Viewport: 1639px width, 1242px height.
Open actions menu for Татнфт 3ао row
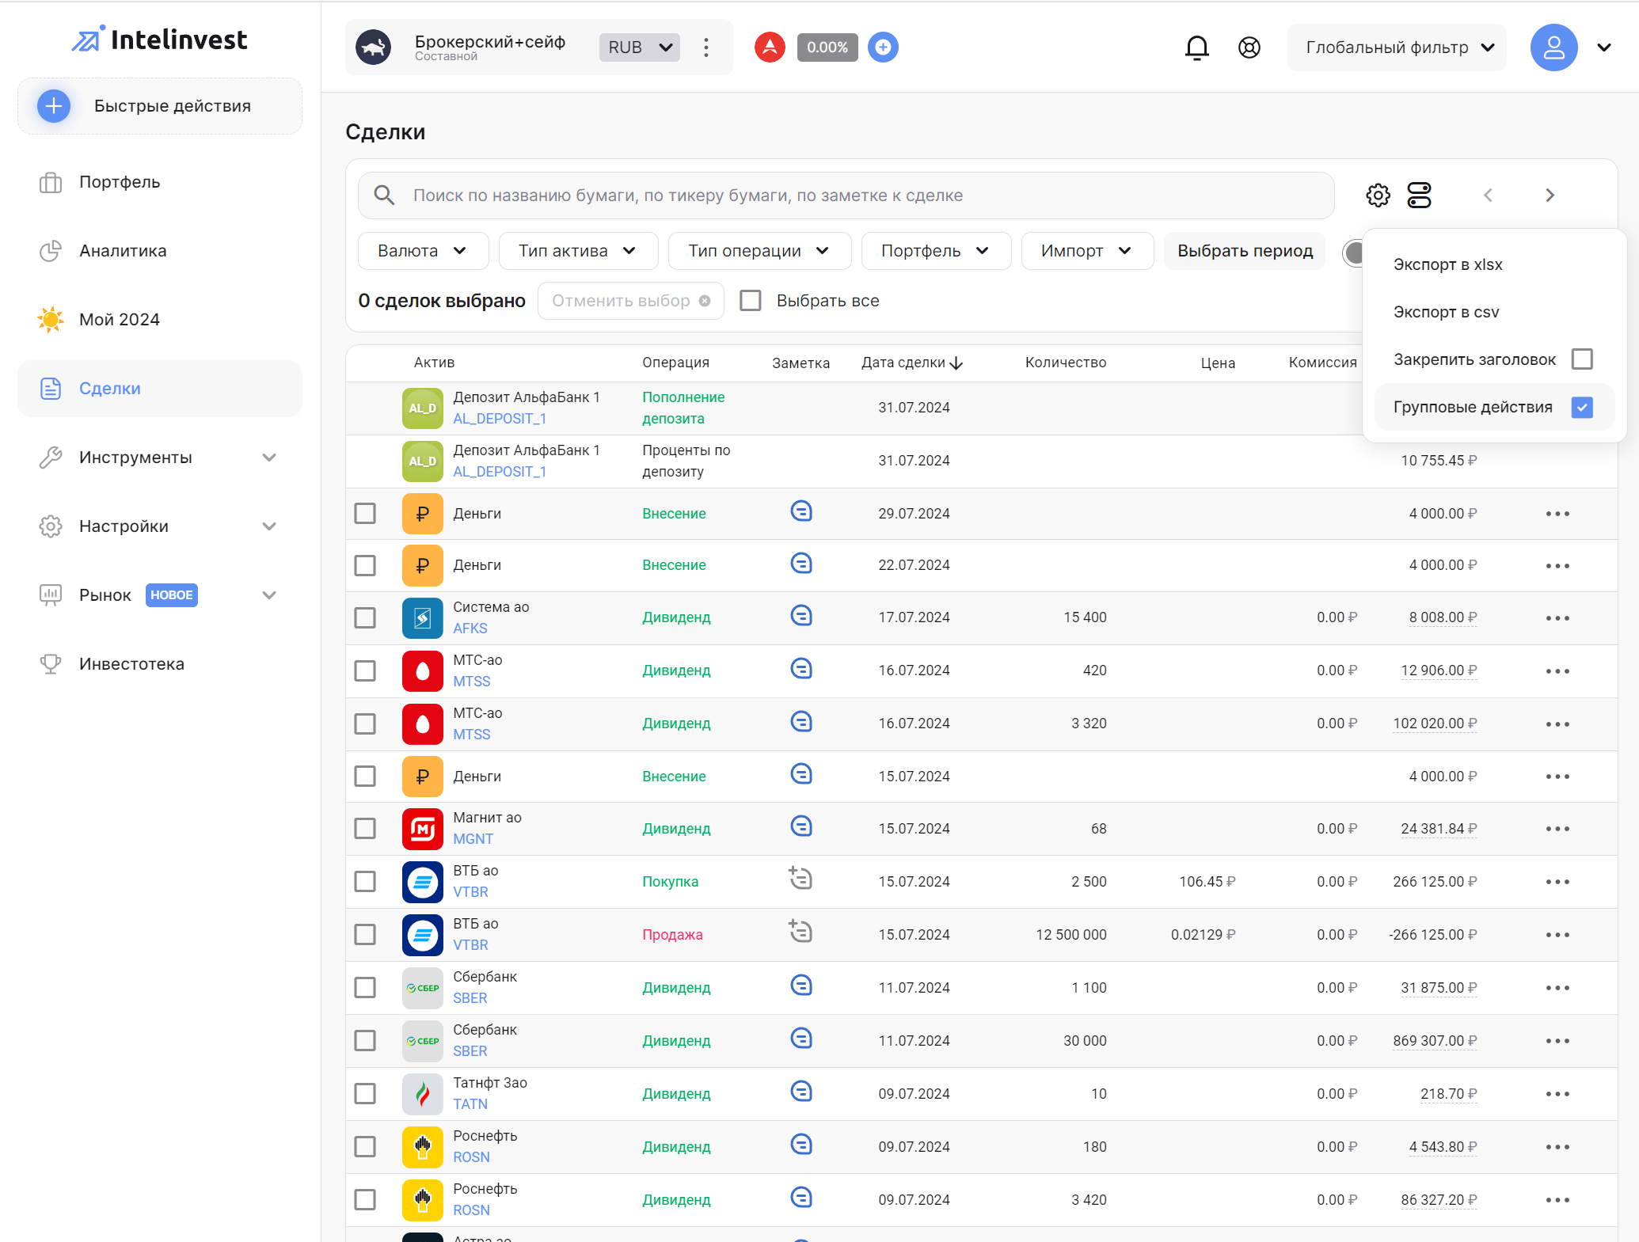point(1557,1094)
